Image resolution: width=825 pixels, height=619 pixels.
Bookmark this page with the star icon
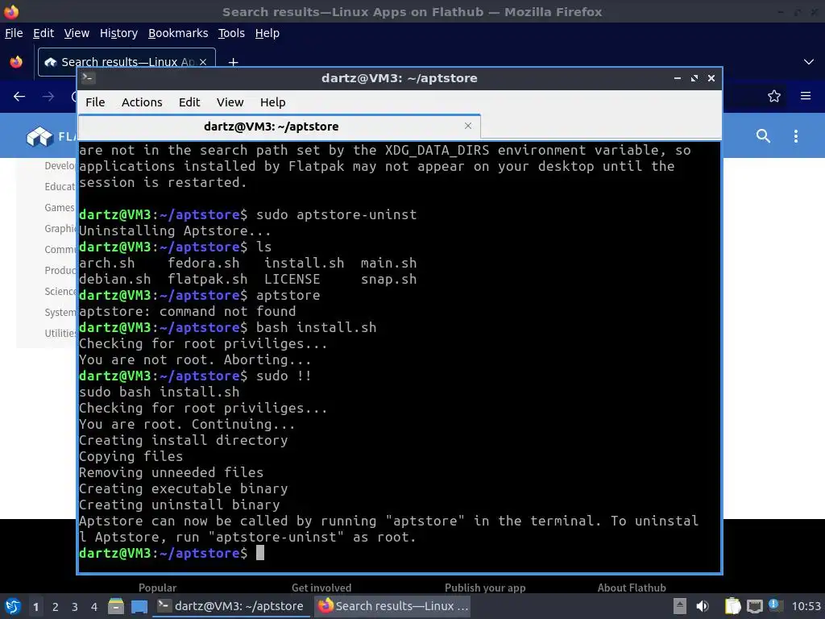coord(774,96)
